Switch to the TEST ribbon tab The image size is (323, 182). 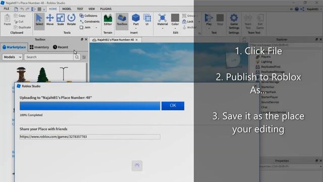point(80,9)
